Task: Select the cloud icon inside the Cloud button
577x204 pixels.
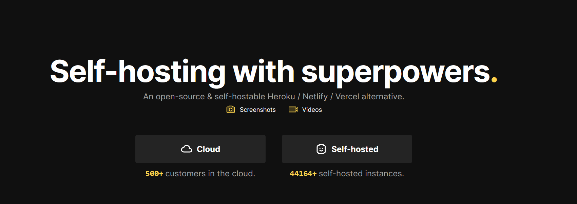Action: click(x=187, y=149)
